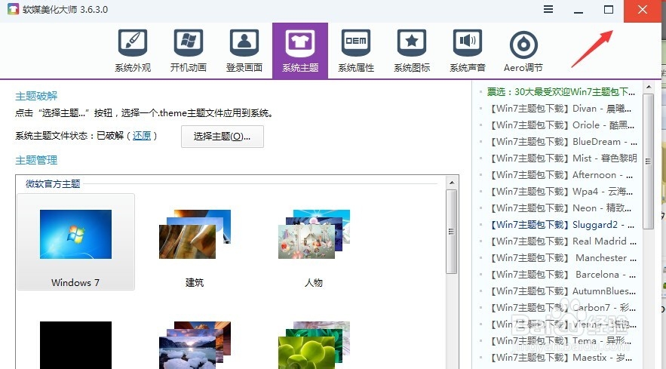Click theme list scrollbar up arrow
This screenshot has height=369, width=666.
click(x=452, y=183)
